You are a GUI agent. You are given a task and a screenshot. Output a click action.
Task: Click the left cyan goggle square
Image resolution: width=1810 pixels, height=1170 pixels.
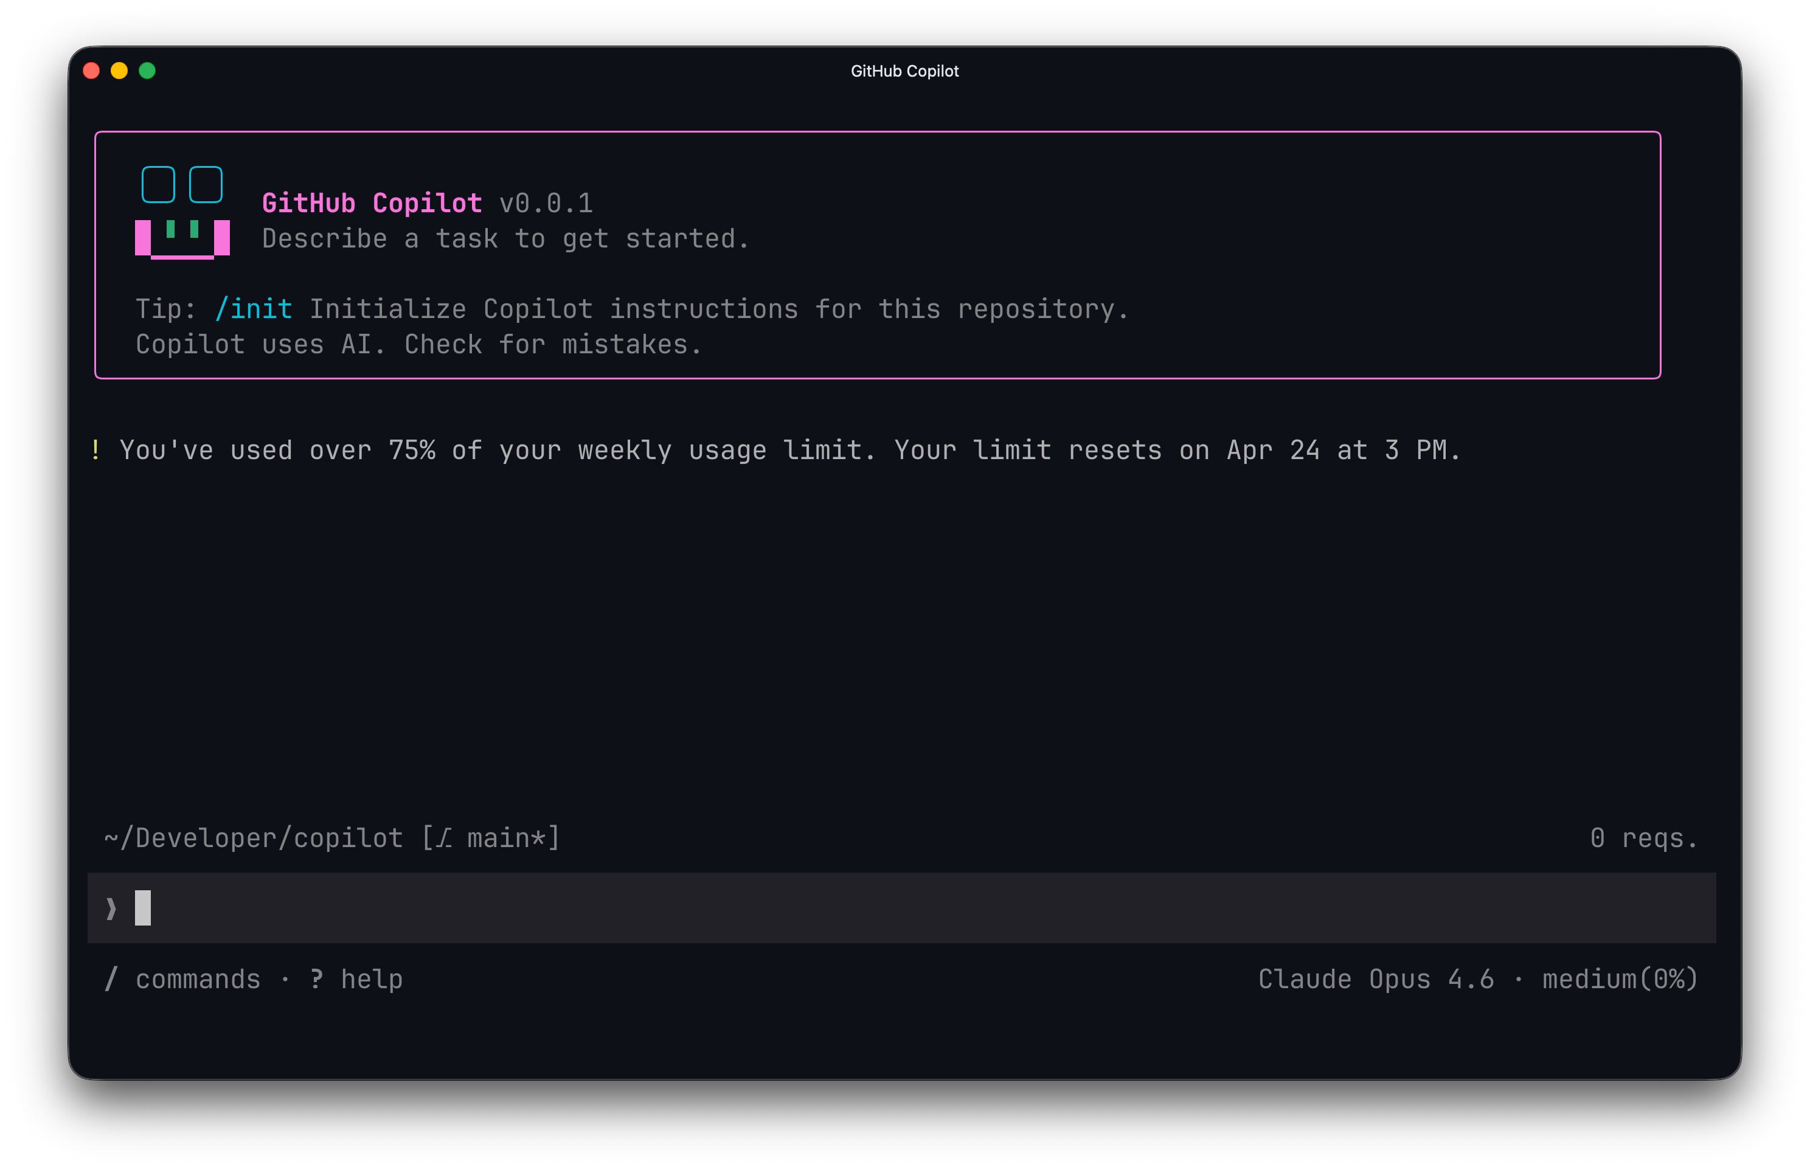point(158,185)
